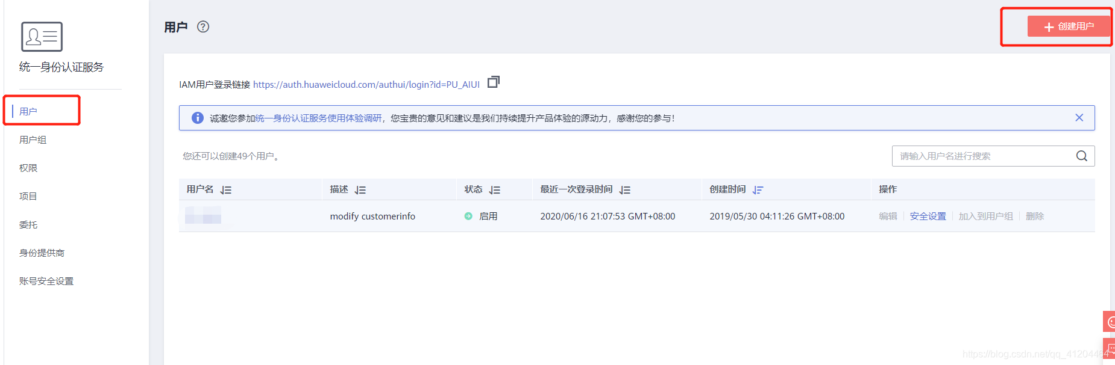Open 项目 in the sidebar menu
1115x365 pixels.
(28, 196)
